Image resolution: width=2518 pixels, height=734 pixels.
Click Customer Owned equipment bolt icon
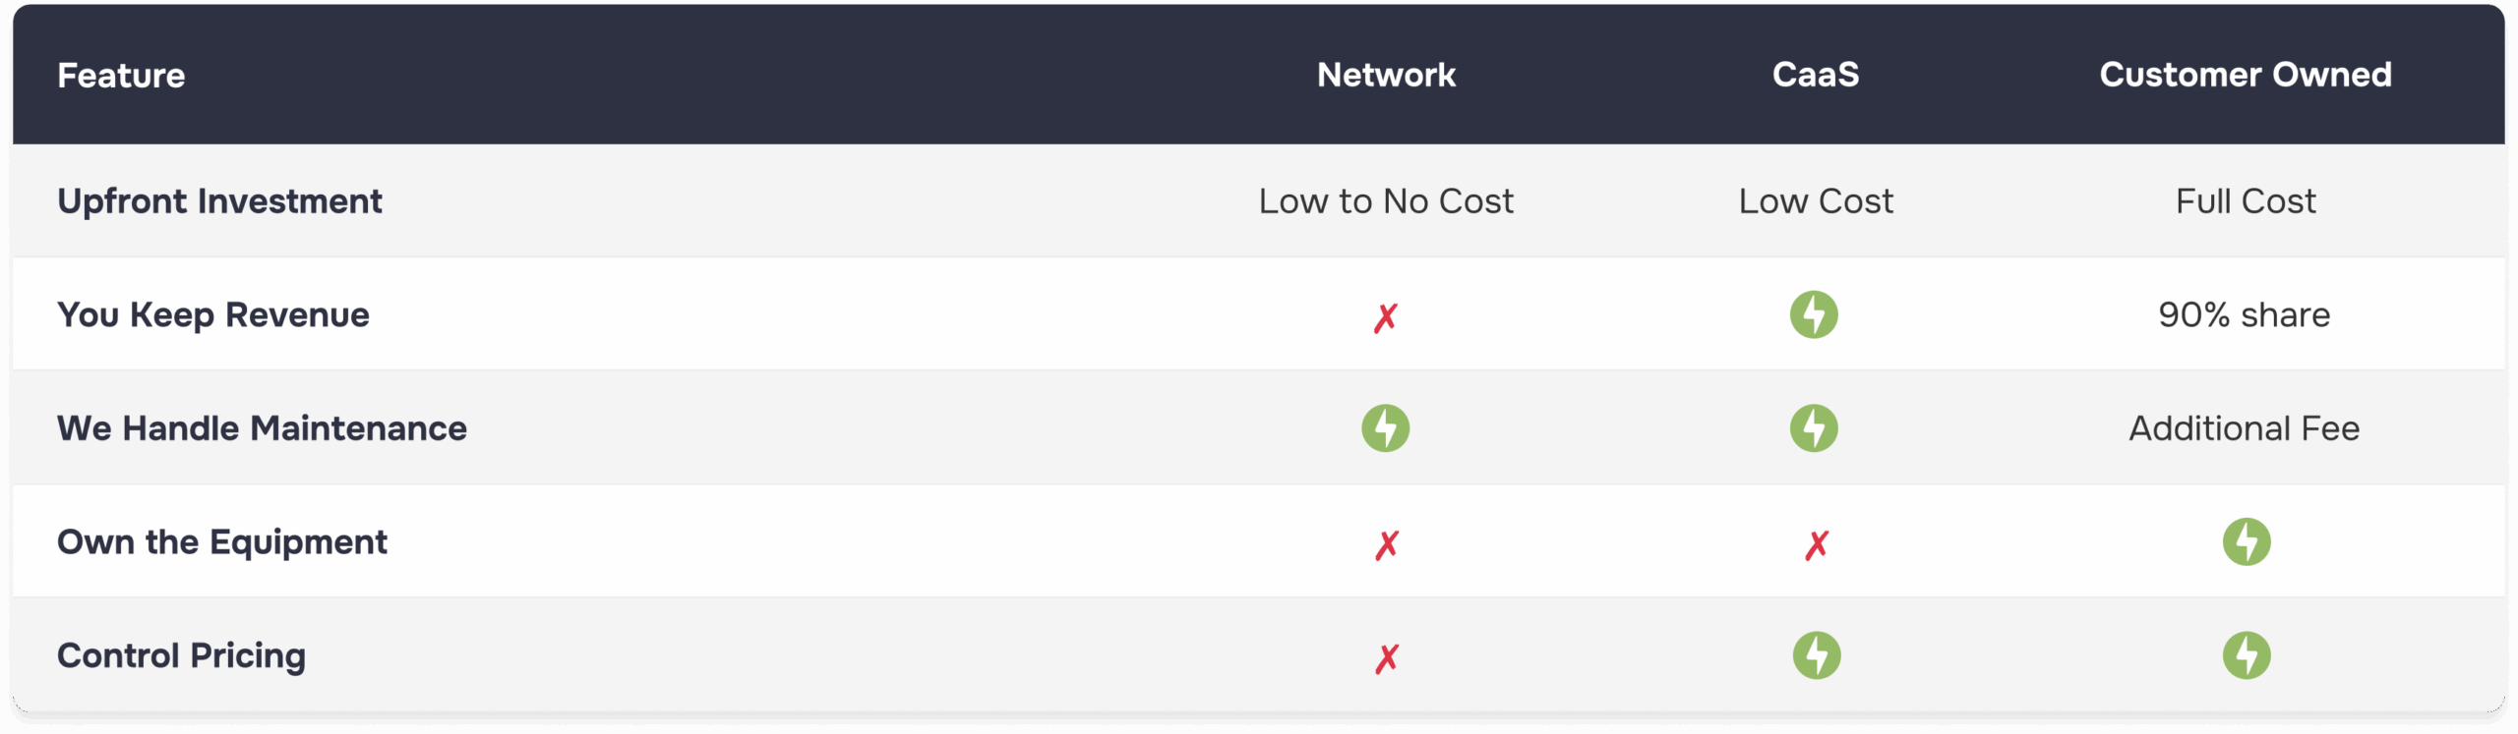coord(2247,541)
